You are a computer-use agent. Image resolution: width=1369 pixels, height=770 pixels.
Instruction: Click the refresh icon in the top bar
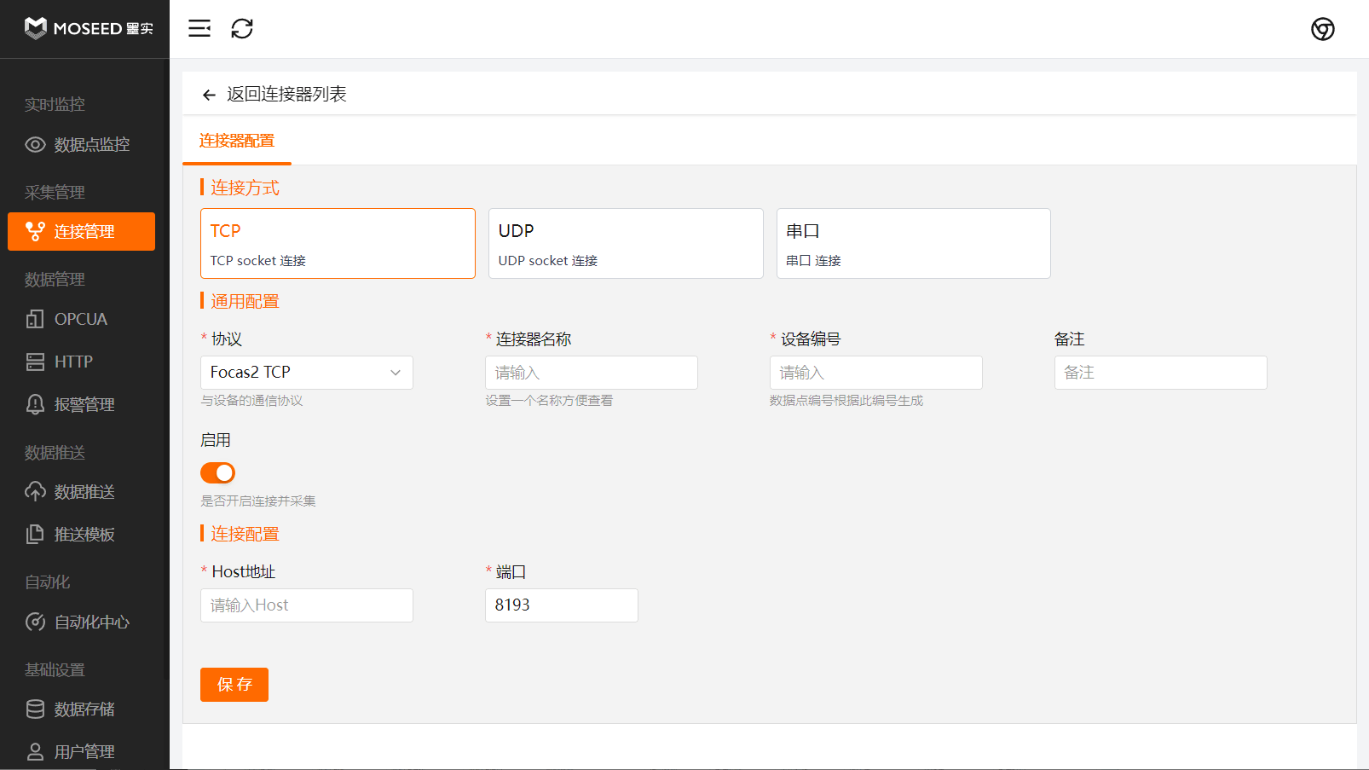click(x=242, y=28)
